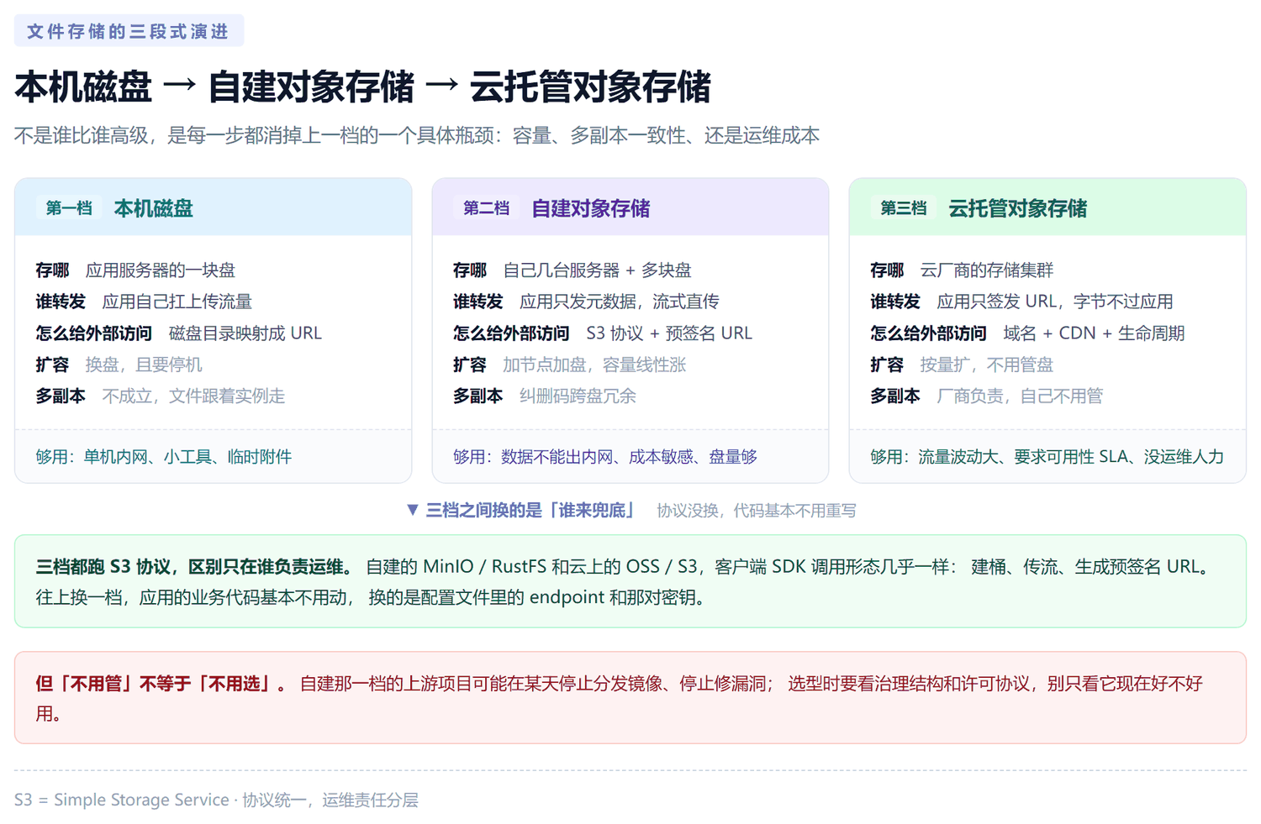
Task: Click the text '纠删码跨盘冗余'
Action: click(x=578, y=396)
